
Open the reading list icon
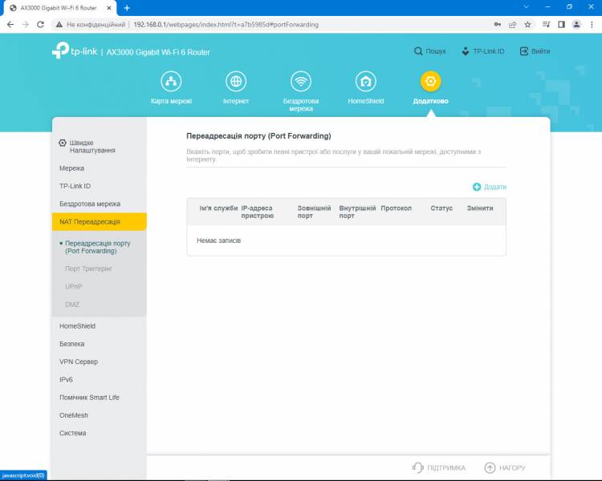(x=546, y=24)
